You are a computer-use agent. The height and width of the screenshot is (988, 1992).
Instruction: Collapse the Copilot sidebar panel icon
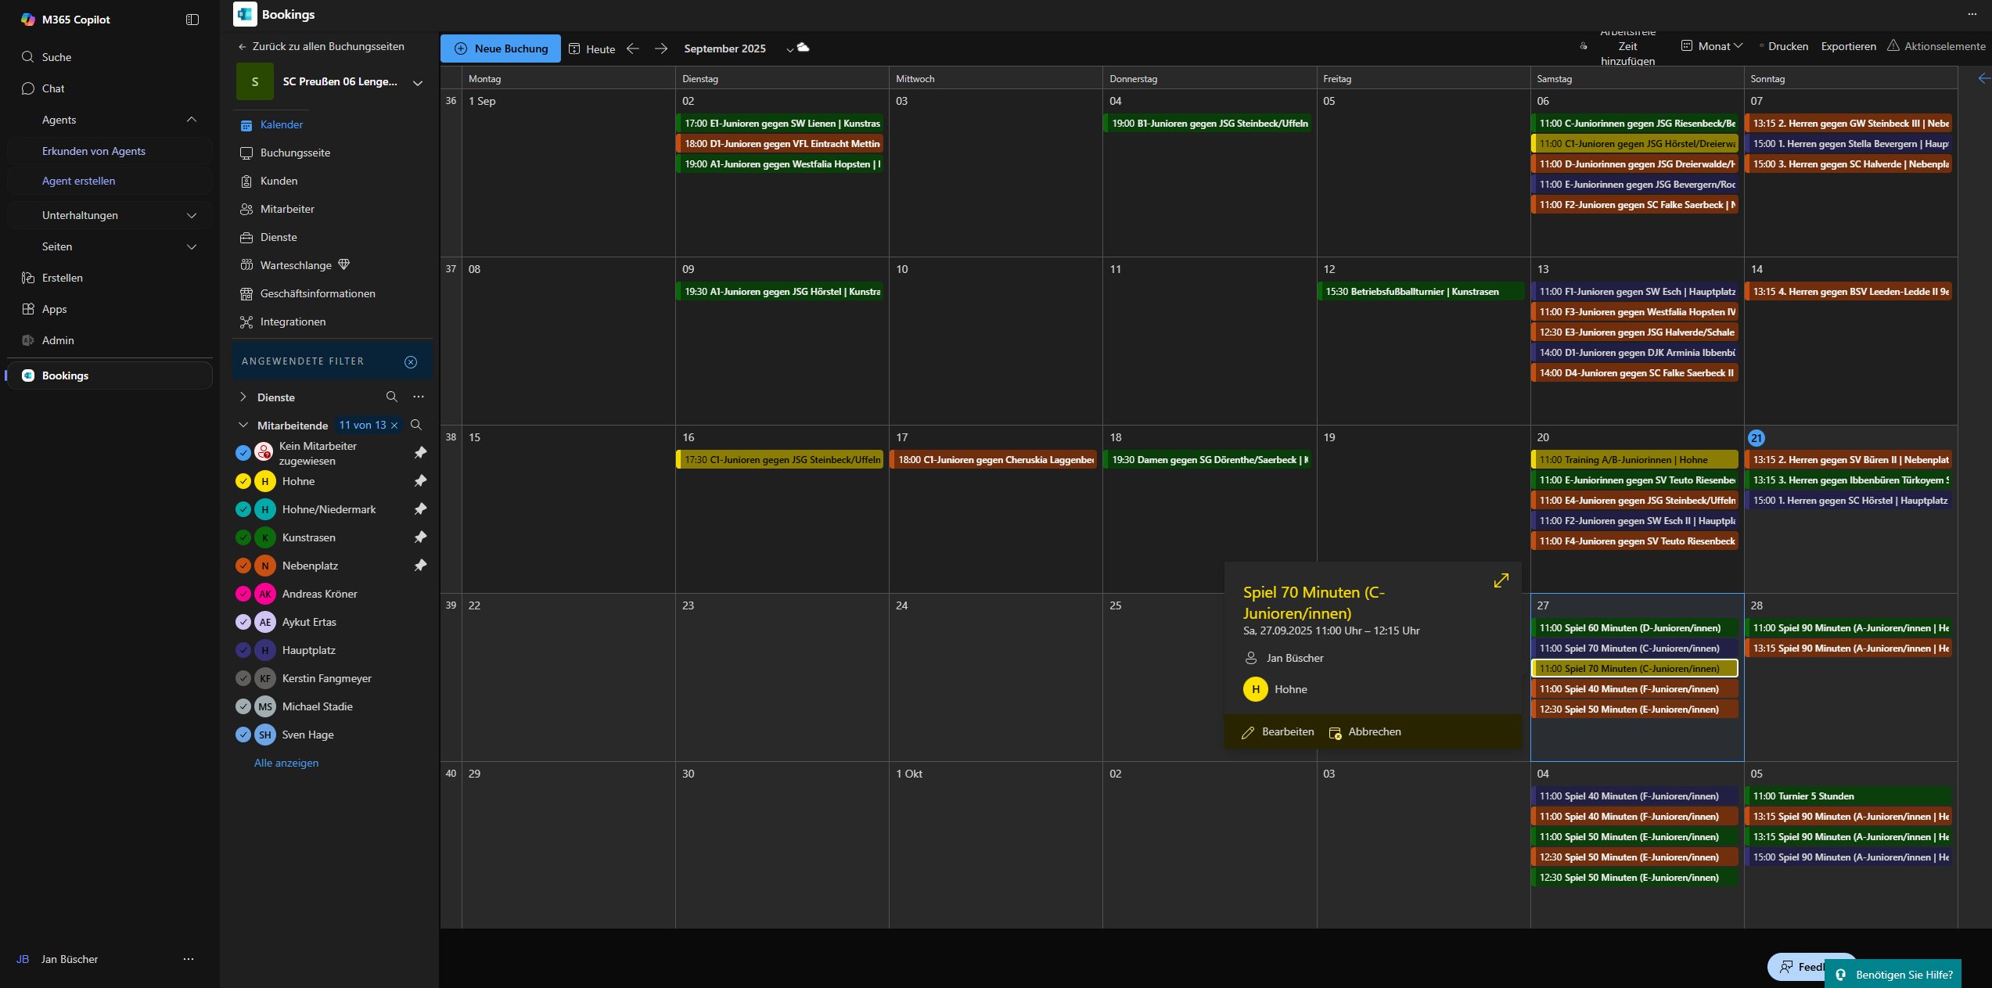[x=192, y=20]
